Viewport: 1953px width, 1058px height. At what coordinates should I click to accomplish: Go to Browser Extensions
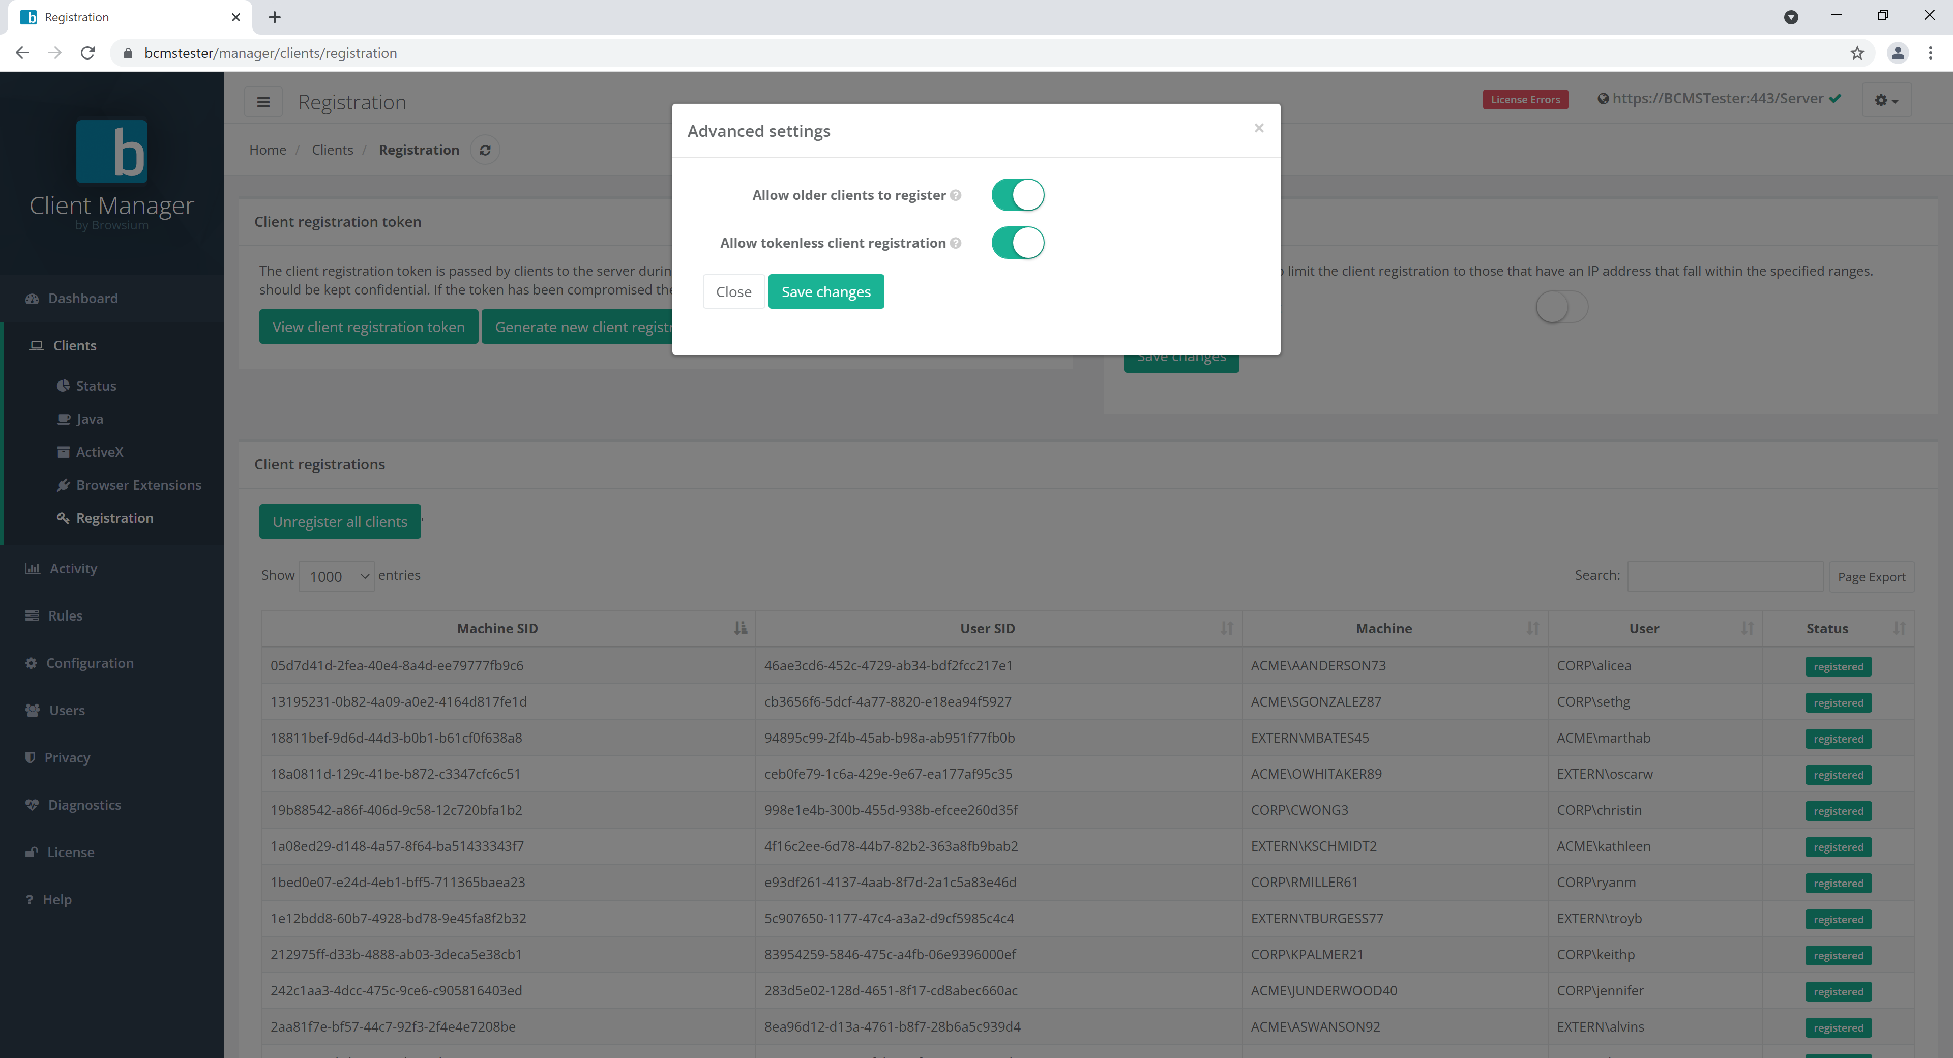(139, 485)
